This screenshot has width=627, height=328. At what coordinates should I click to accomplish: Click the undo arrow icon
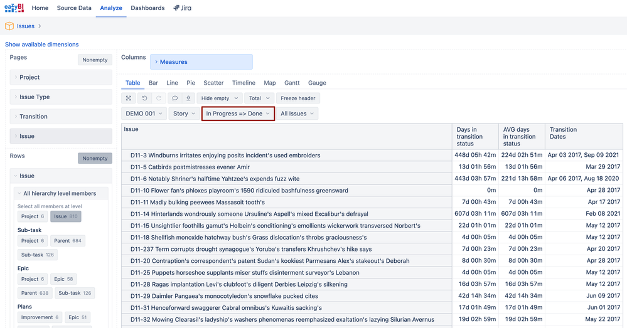[145, 98]
